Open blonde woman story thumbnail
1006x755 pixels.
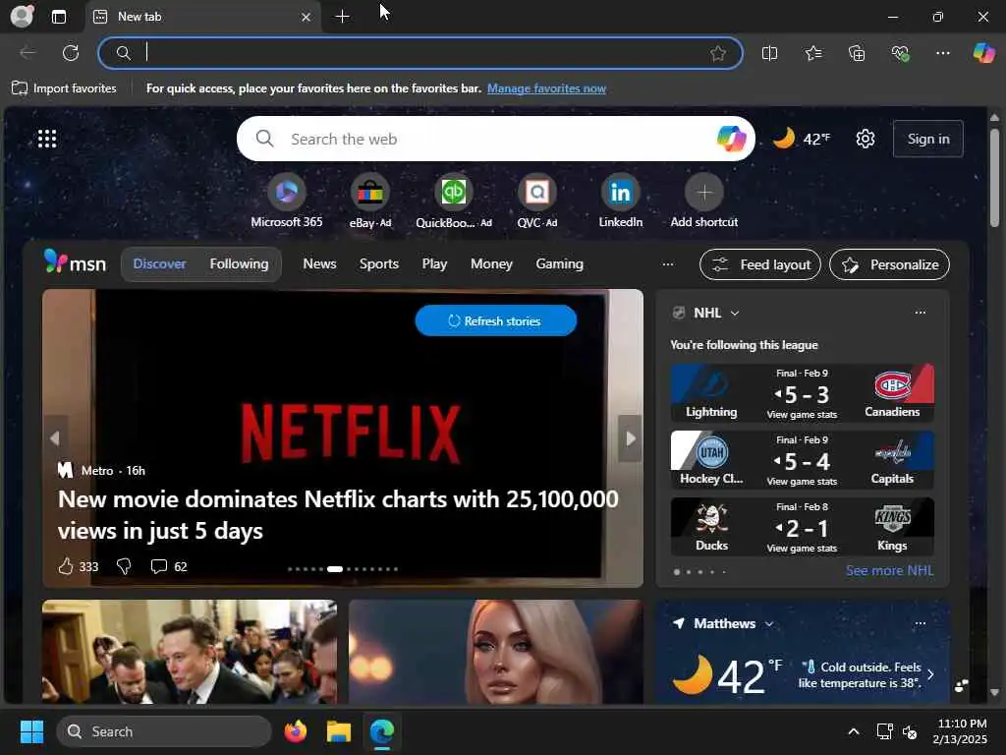[495, 652]
